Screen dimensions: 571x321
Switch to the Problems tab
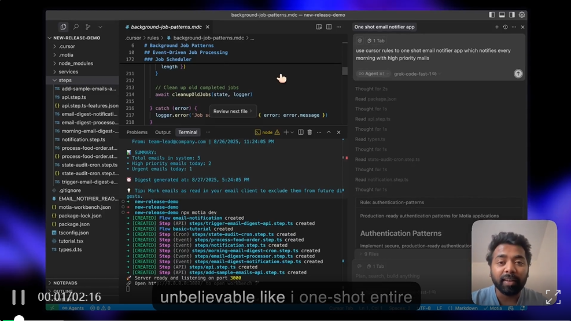137,132
